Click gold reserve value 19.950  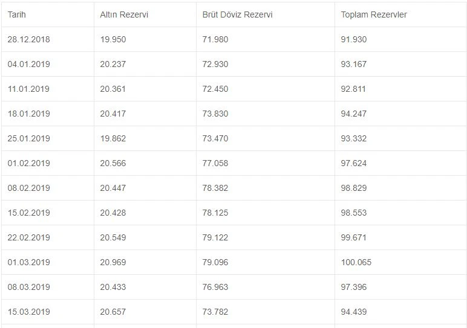click(113, 39)
